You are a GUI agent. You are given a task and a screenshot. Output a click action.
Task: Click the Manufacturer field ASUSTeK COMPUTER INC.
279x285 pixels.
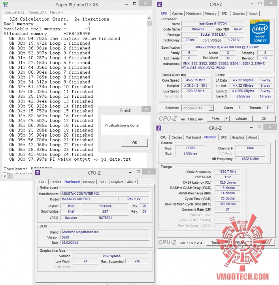pyautogui.click(x=105, y=194)
